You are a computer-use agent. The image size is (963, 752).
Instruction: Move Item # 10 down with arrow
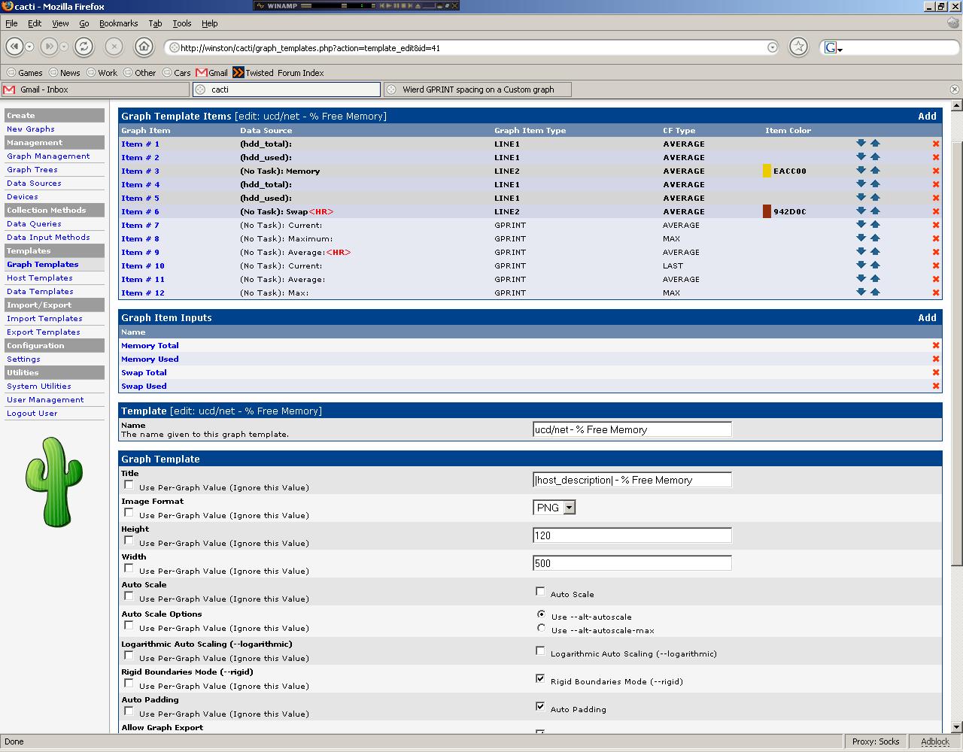pyautogui.click(x=861, y=265)
